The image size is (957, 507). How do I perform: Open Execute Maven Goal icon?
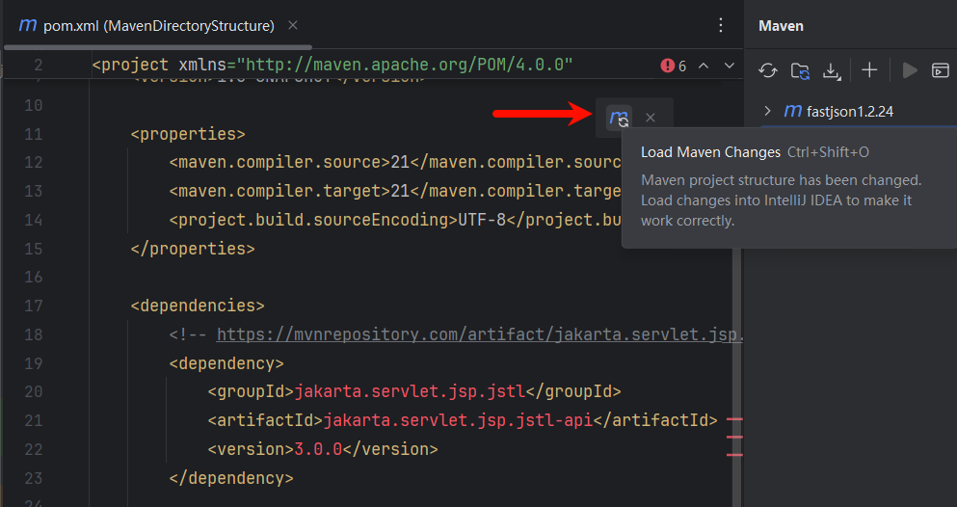coord(941,70)
